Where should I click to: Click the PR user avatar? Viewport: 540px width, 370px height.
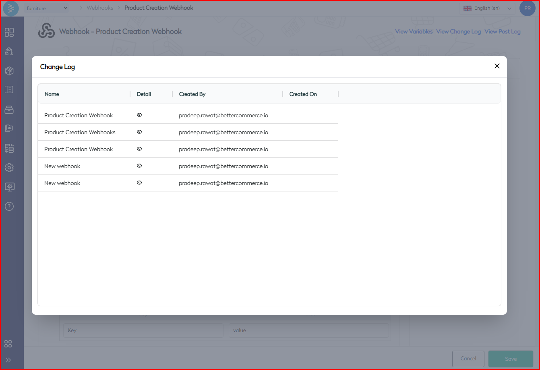[x=527, y=8]
